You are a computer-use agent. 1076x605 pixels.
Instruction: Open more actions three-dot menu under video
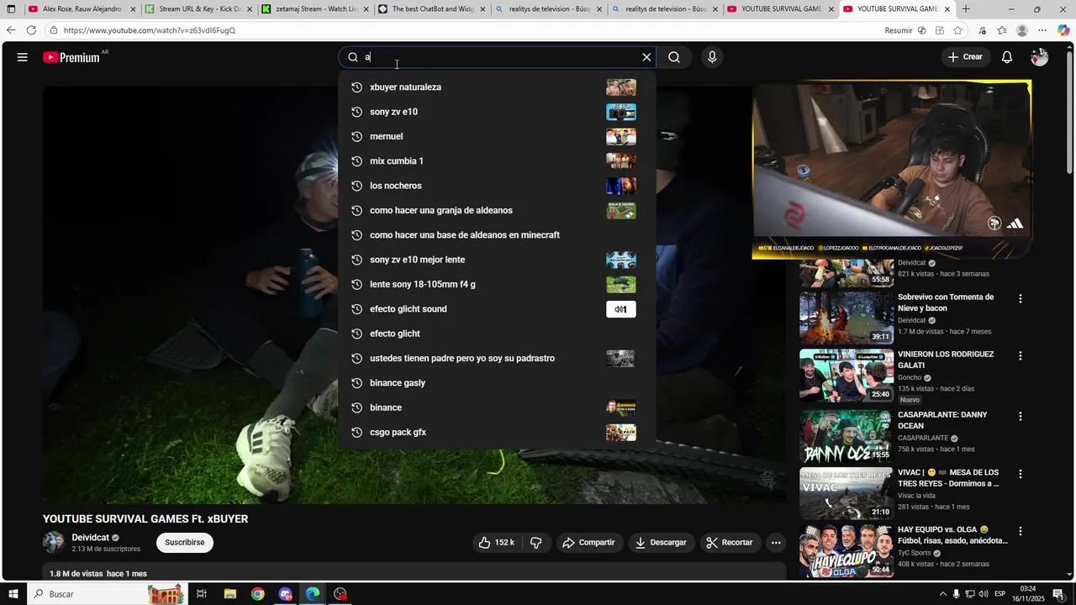tap(776, 543)
